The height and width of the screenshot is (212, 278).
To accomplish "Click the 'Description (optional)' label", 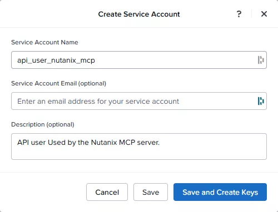I will pos(43,124).
